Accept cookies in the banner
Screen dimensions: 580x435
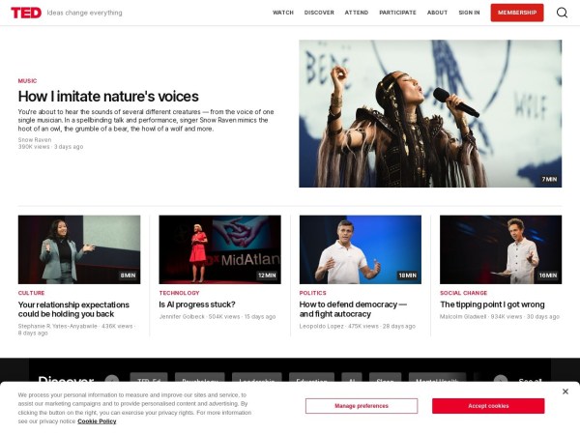488,406
